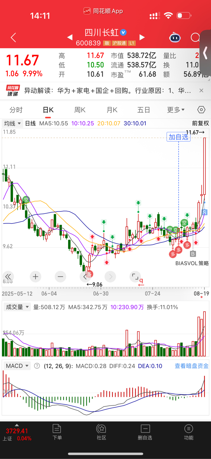Zoom in chart with plus button
Viewport: 211px width, 459px height.
(35, 277)
